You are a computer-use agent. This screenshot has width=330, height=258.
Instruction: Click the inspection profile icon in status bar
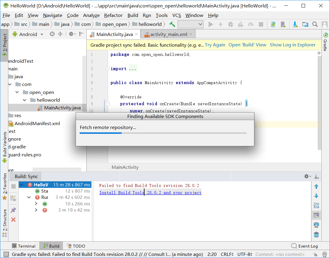(325, 254)
